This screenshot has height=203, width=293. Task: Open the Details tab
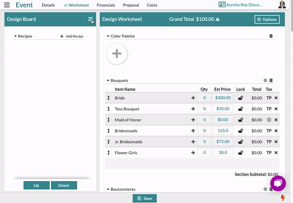[x=48, y=5]
